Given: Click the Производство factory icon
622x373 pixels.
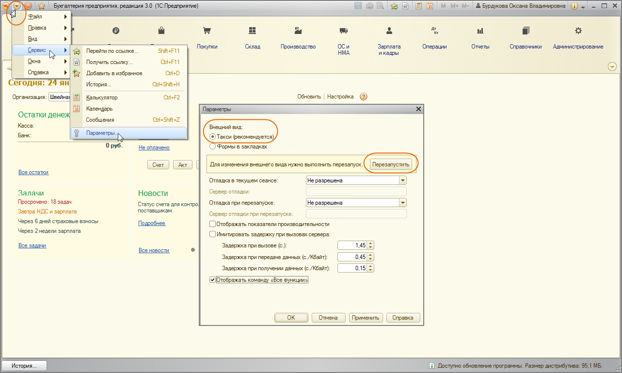Looking at the screenshot, I should coord(298,32).
